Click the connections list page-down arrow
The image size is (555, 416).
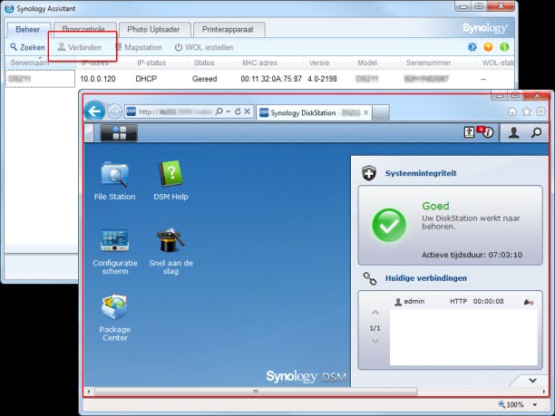tap(375, 342)
